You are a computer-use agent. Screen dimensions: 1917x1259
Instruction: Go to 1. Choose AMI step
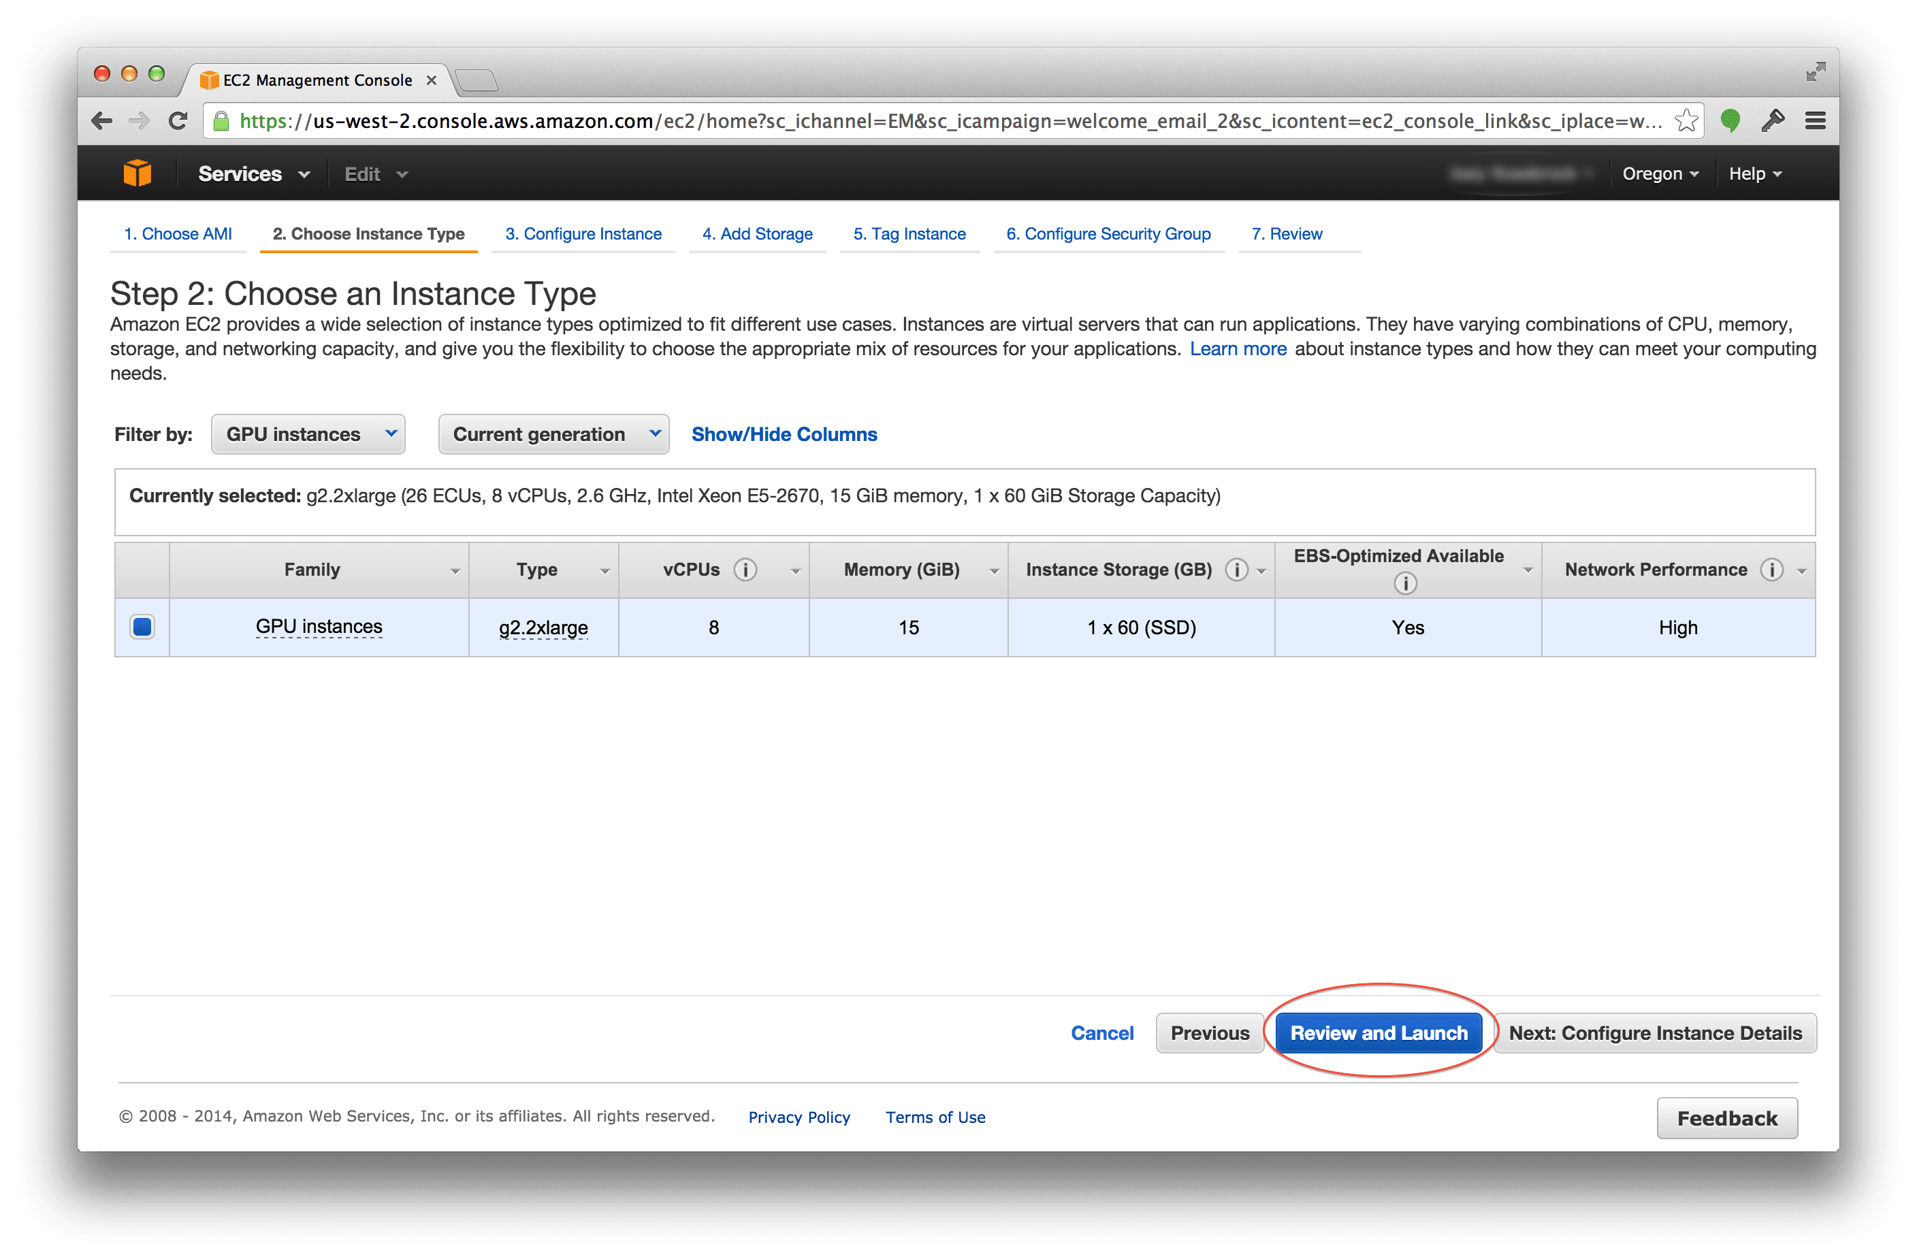[x=178, y=234]
